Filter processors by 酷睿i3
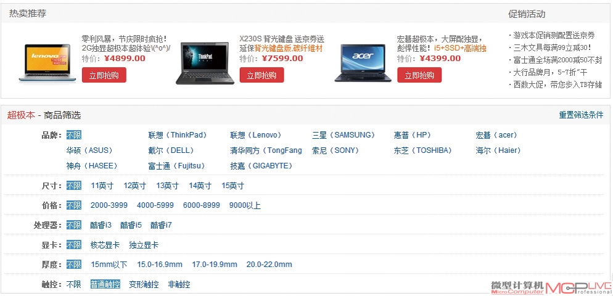Image resolution: width=613 pixels, height=296 pixels. [101, 225]
